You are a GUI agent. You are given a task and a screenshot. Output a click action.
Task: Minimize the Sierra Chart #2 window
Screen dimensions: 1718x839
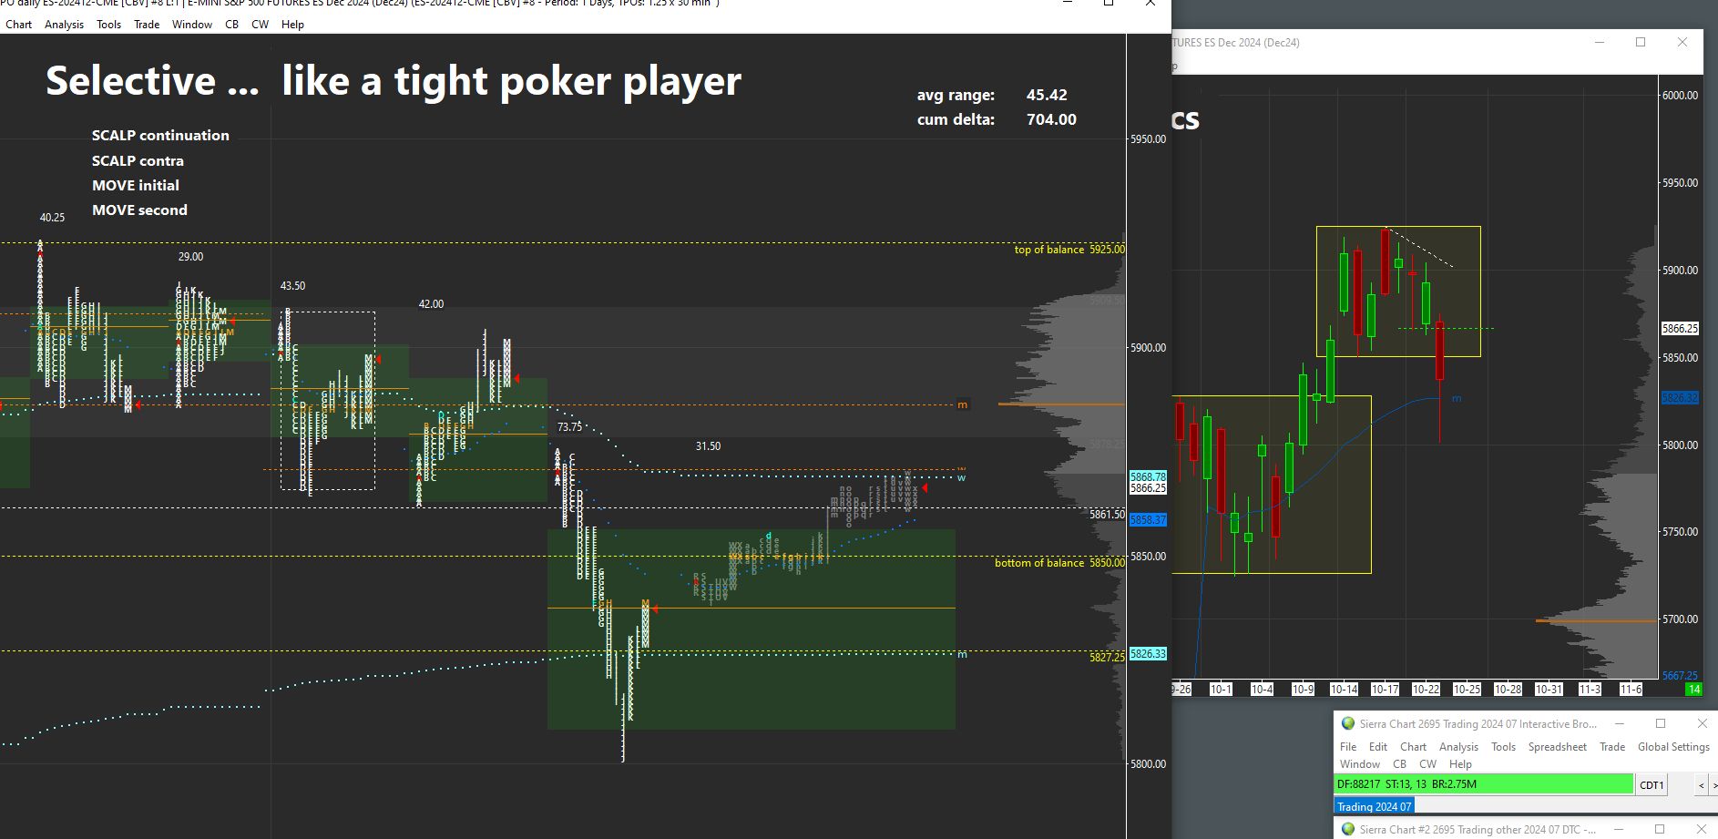coord(1619,829)
